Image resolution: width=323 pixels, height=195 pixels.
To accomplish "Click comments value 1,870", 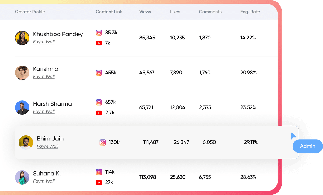I will click(x=205, y=38).
